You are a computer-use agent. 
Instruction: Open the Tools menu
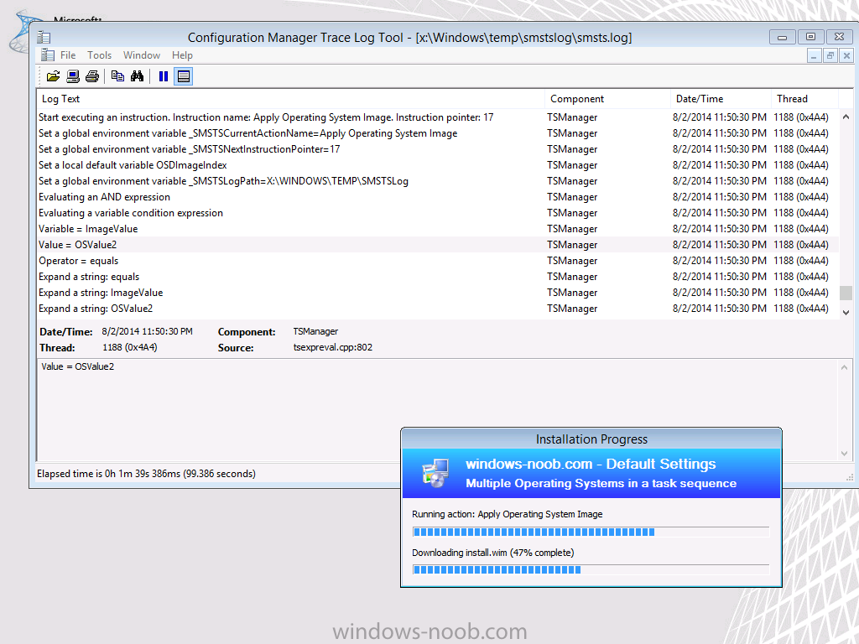[99, 55]
